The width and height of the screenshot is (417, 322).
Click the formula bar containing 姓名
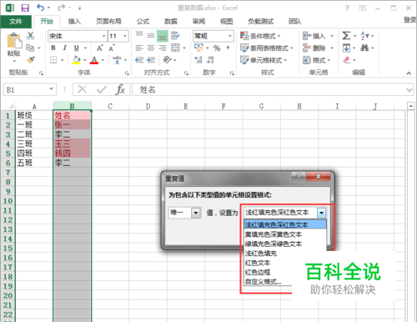point(272,89)
